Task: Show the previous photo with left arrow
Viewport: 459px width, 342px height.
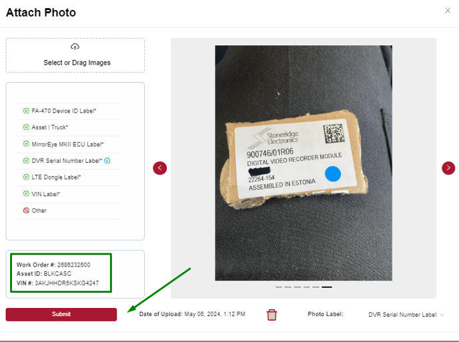Action: point(160,168)
